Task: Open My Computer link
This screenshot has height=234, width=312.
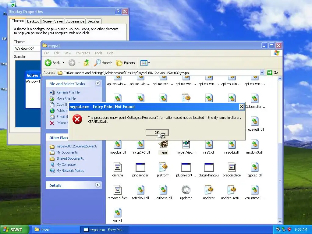Action: 66,165
